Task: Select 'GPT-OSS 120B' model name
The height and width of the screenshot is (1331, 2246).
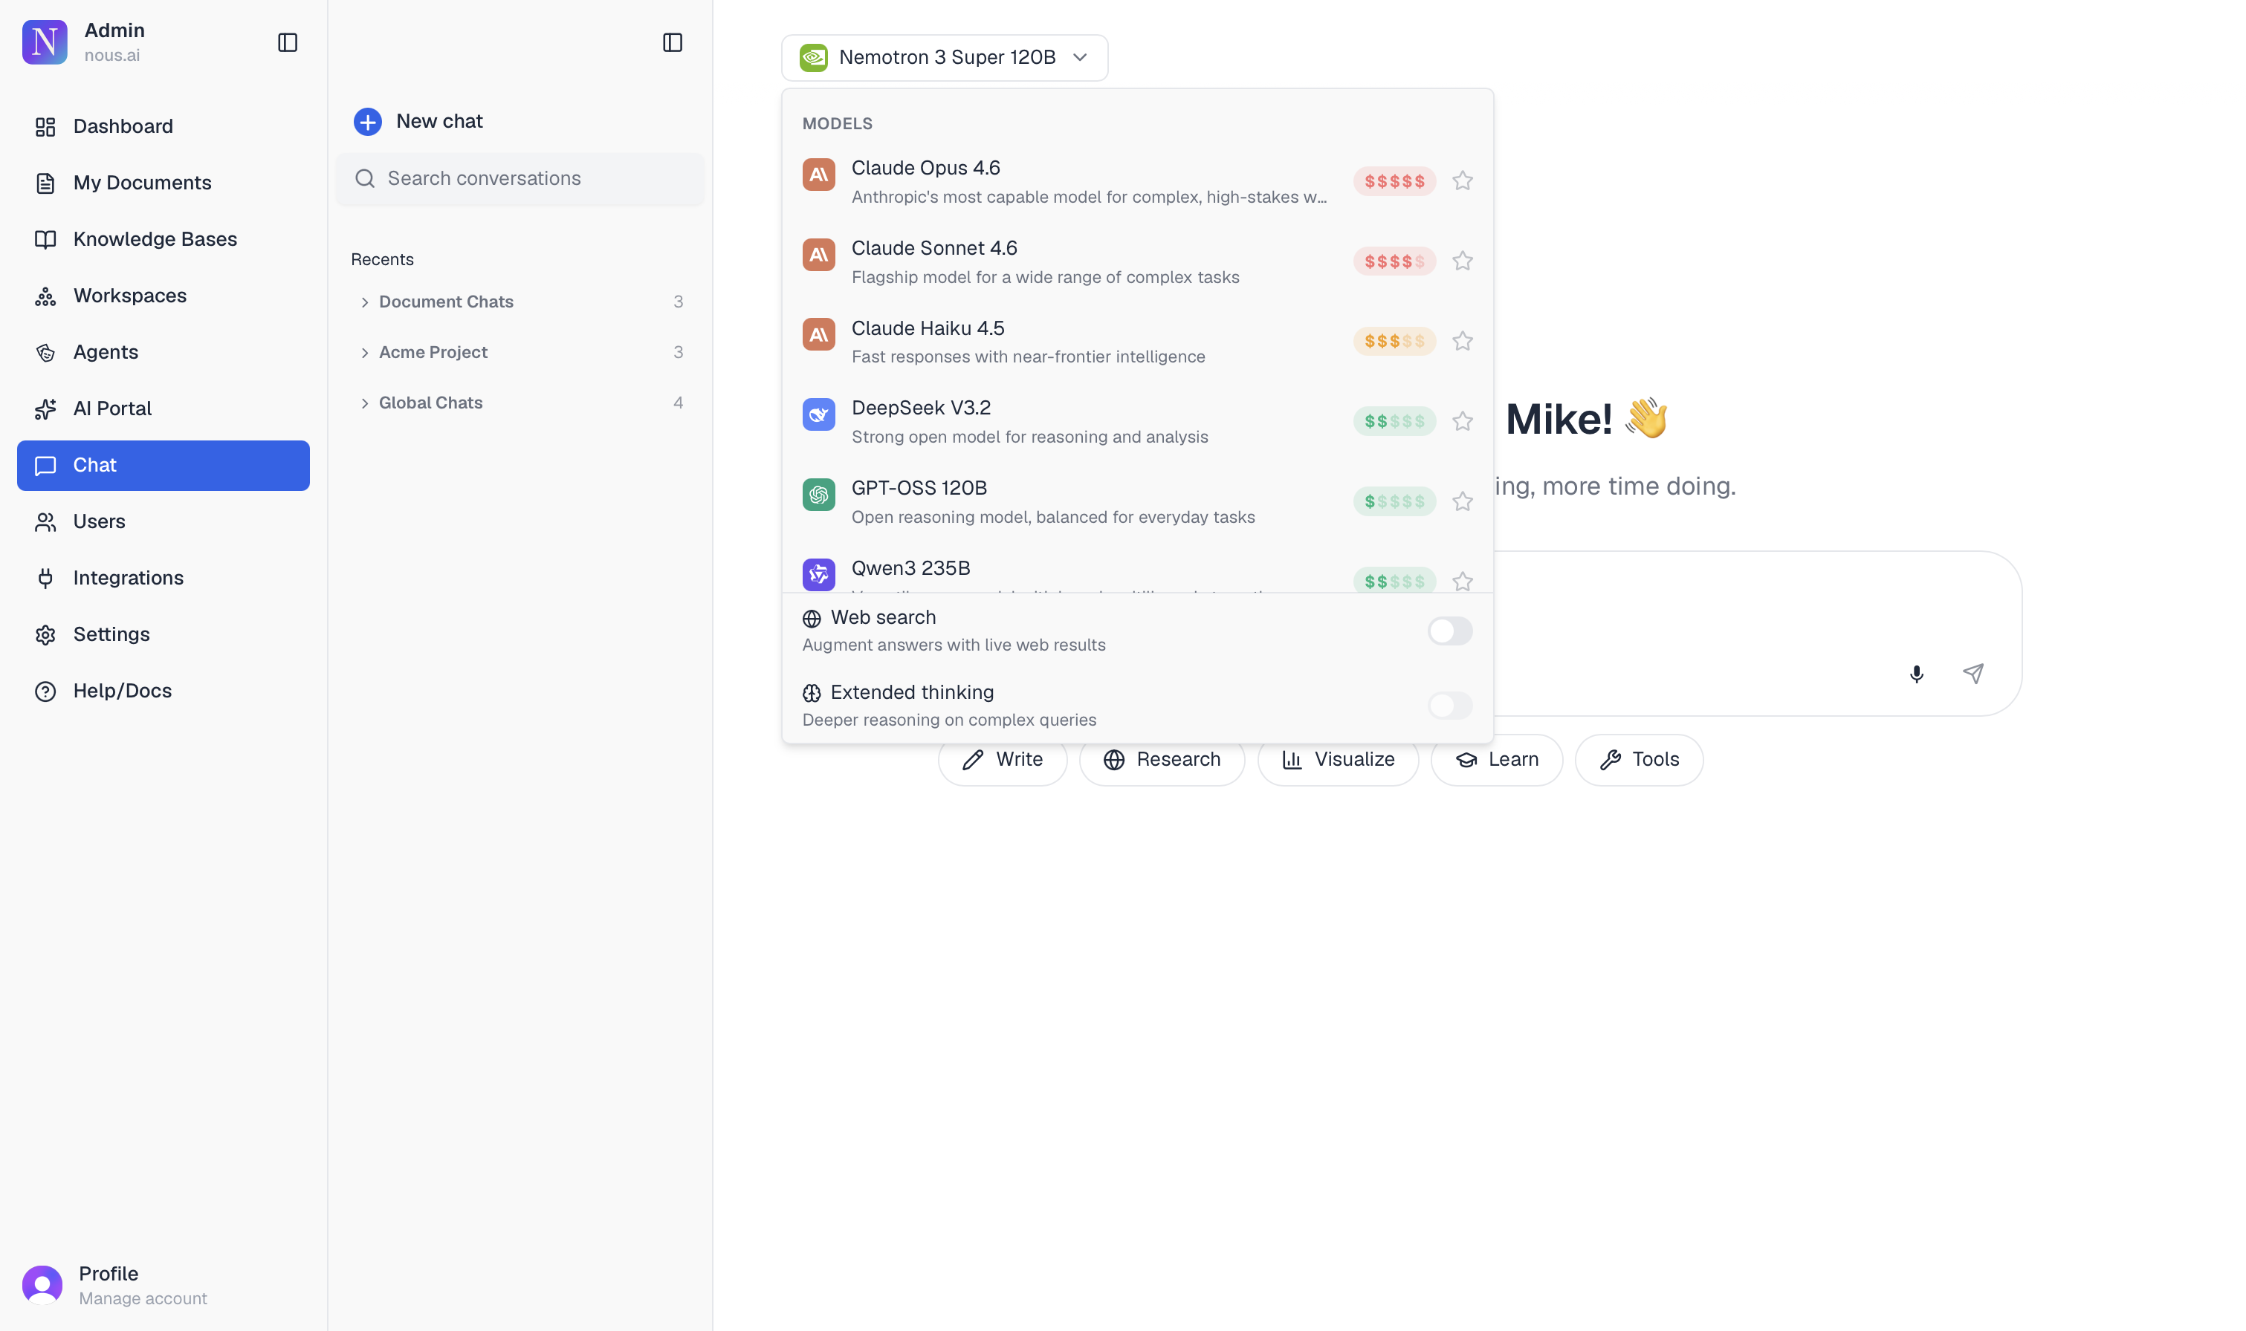Action: coord(919,489)
